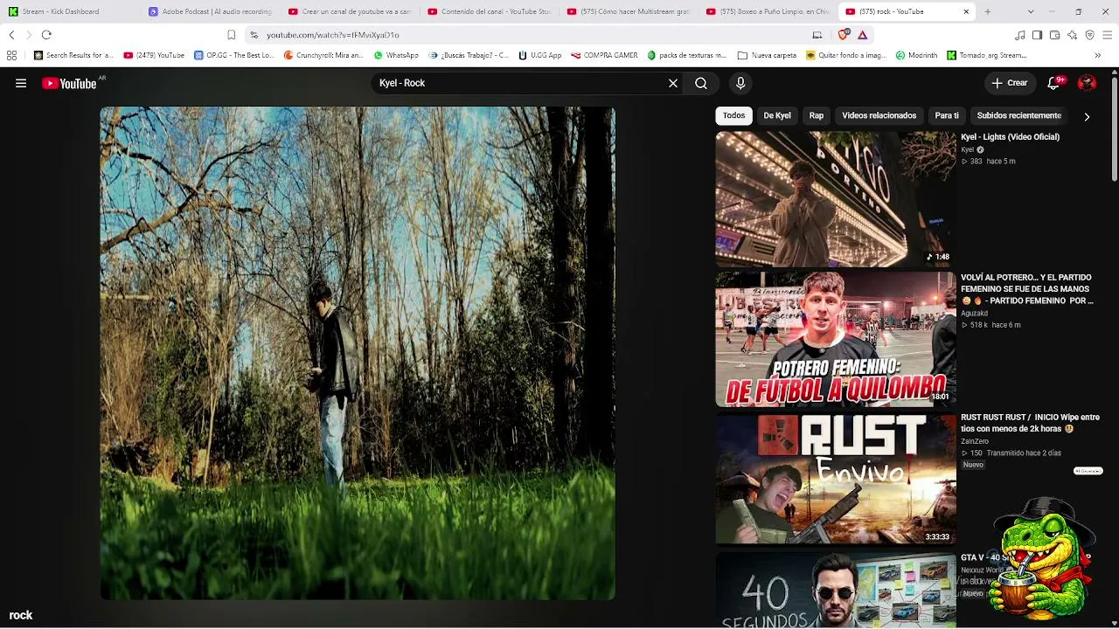Viewport: 1119px width, 629px height.
Task: Click the YouTube page vertical scrollbar
Action: point(1114,131)
